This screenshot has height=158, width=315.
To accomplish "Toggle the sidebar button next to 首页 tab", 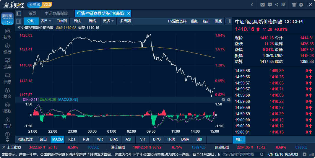I will [x=18, y=13].
